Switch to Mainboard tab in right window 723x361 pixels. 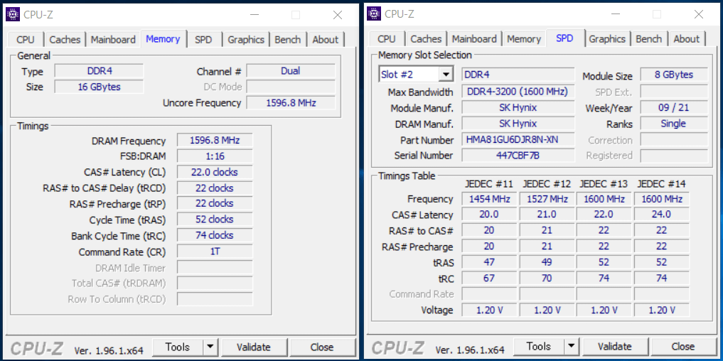coord(474,38)
